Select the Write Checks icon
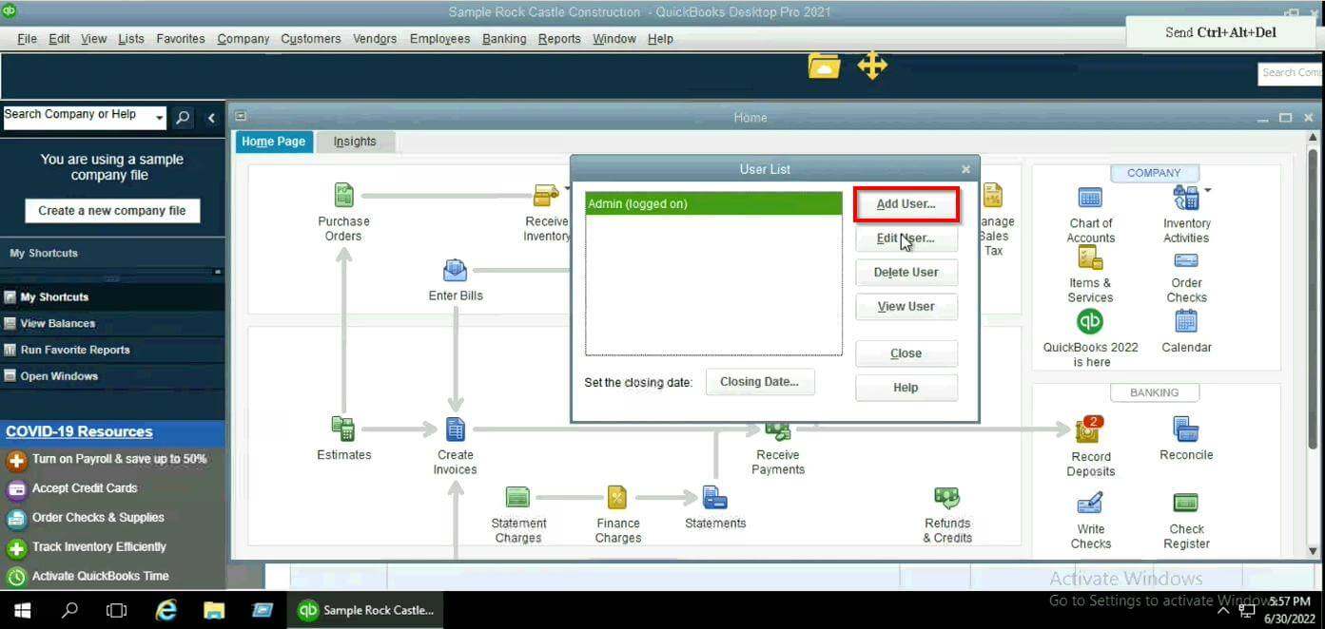This screenshot has width=1325, height=629. (1090, 505)
